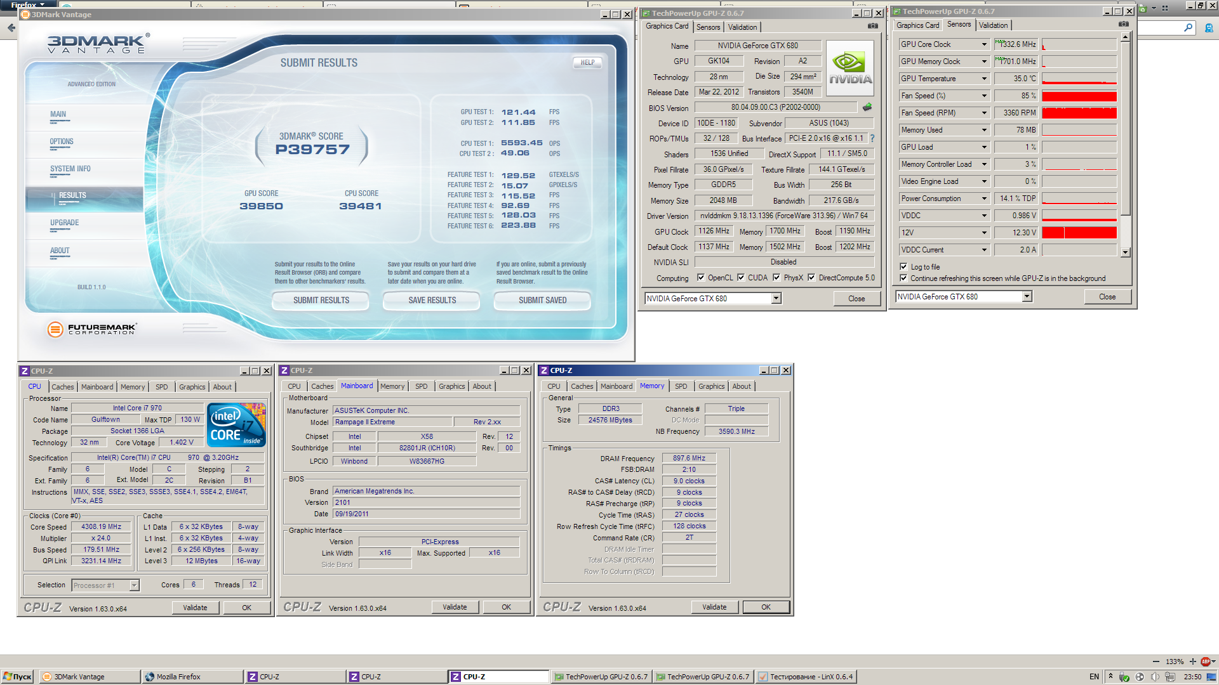This screenshot has height=685, width=1219.
Task: Click the volume speaker tray icon
Action: (x=1155, y=677)
